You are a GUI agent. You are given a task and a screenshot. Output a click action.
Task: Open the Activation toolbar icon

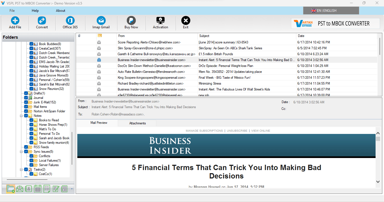tap(161, 21)
